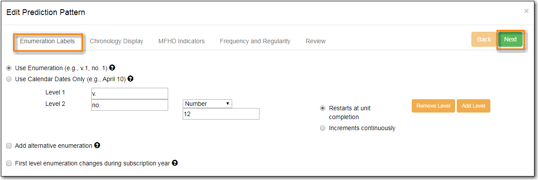Screen dimensions: 538x180
Task: Select Use Enumeration radio option
Action: (9, 68)
